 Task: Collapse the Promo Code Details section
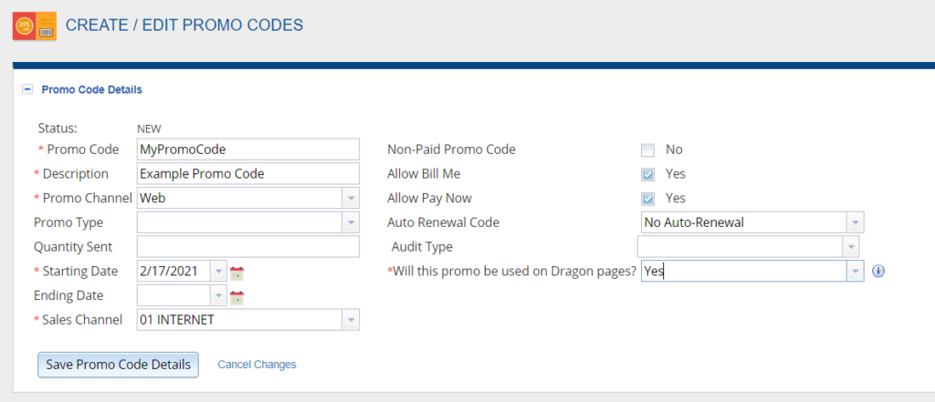click(27, 89)
